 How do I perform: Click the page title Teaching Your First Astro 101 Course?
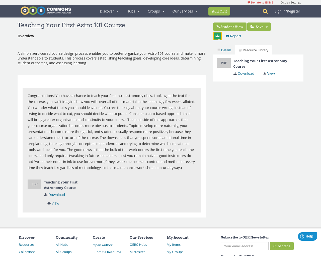(71, 25)
